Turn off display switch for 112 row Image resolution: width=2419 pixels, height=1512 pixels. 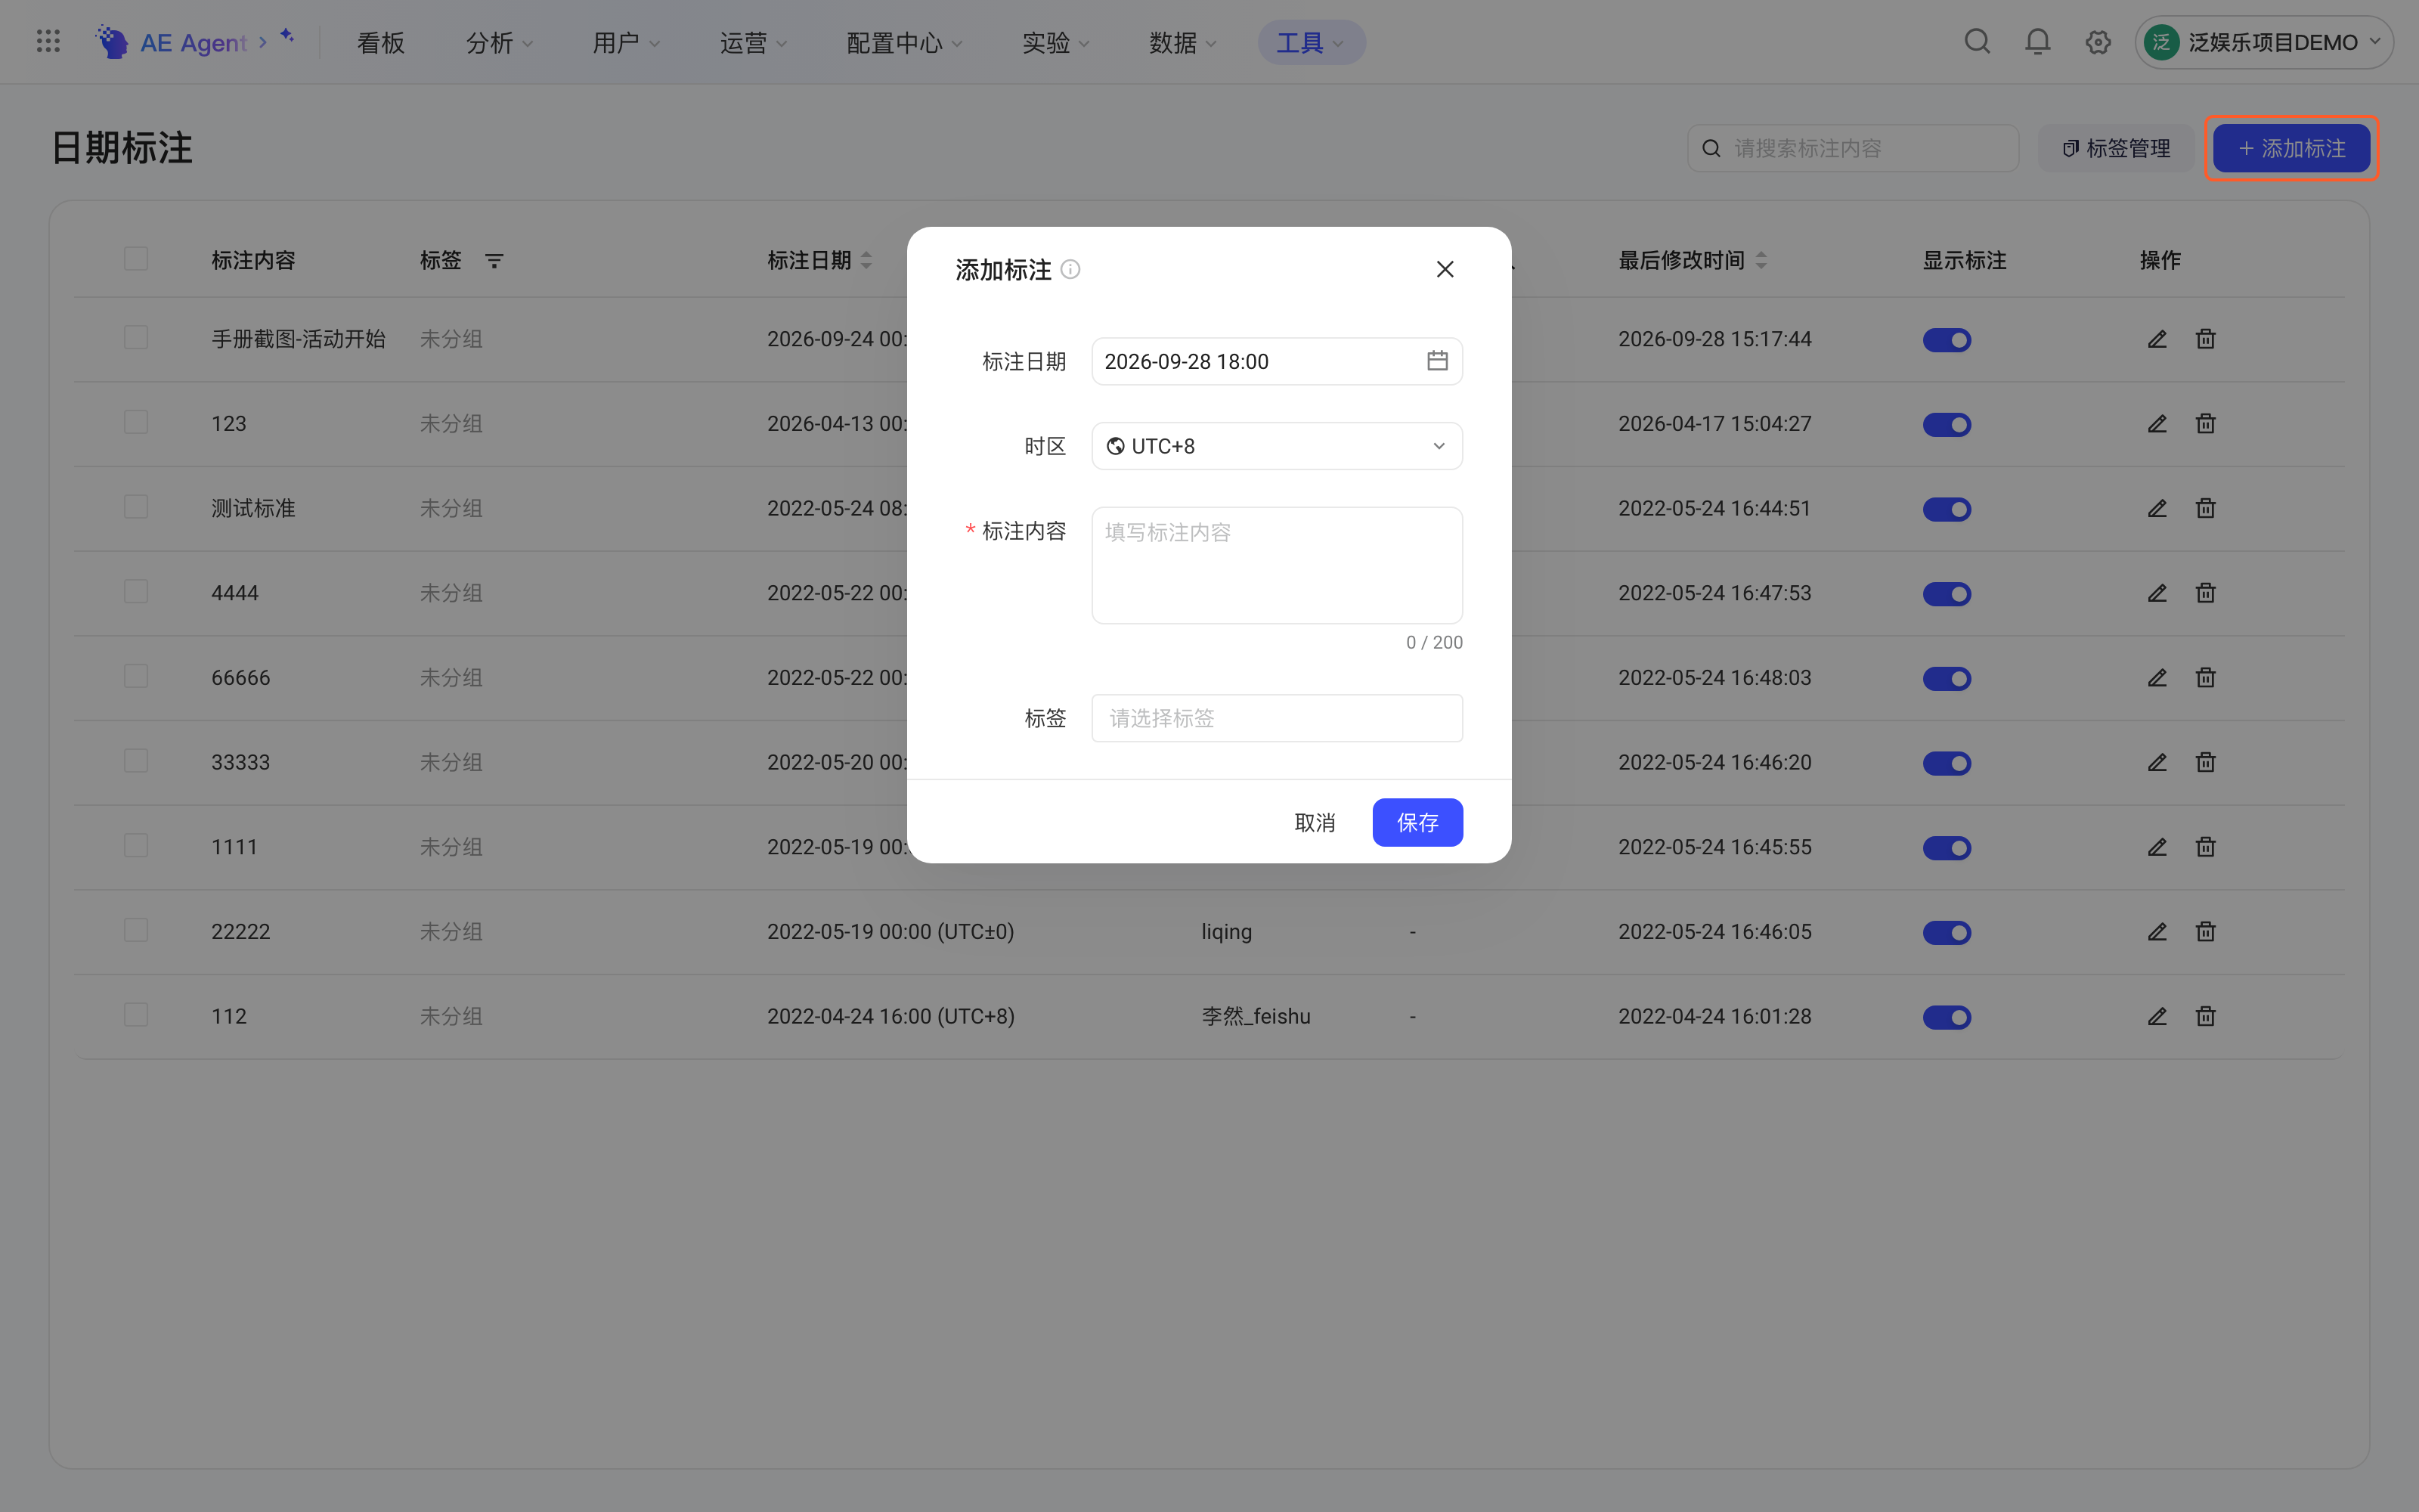coord(1947,1017)
